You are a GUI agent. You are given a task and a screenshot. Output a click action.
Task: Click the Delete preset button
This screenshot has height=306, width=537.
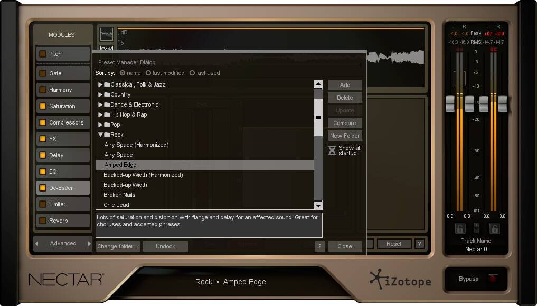tap(345, 98)
